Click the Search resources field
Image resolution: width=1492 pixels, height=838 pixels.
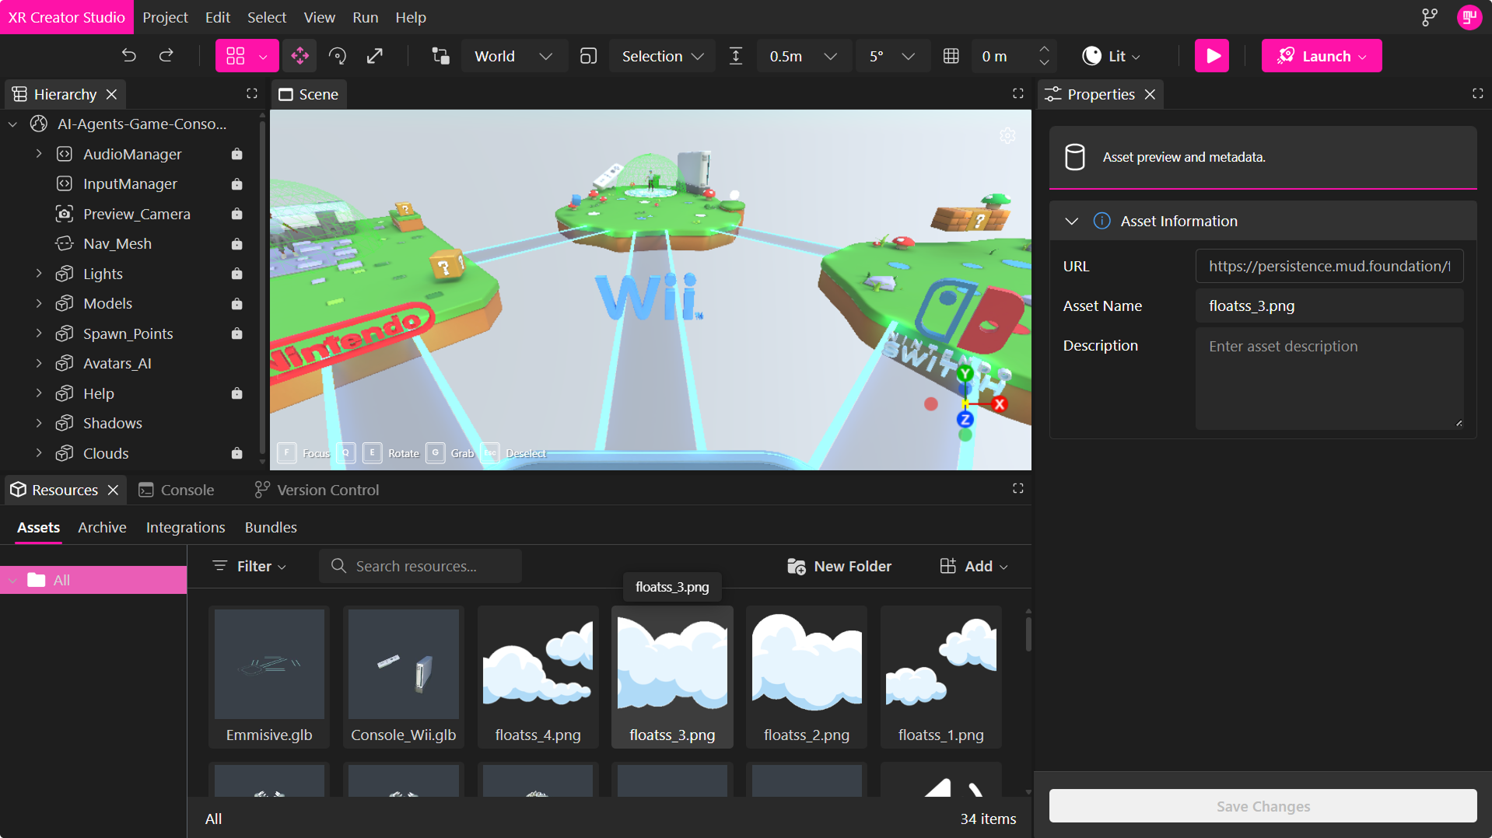click(420, 566)
